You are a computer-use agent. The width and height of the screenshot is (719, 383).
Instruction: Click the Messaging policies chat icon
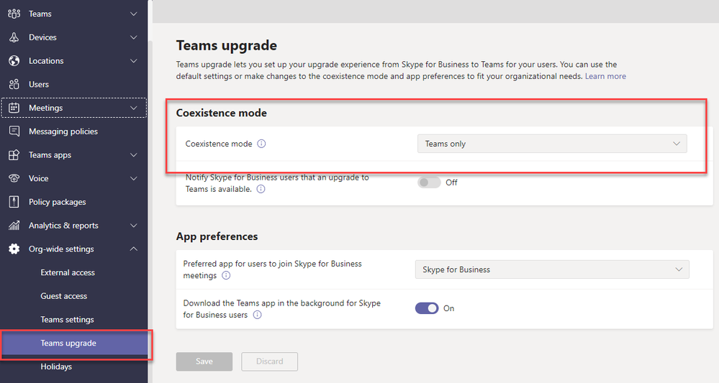(x=14, y=131)
